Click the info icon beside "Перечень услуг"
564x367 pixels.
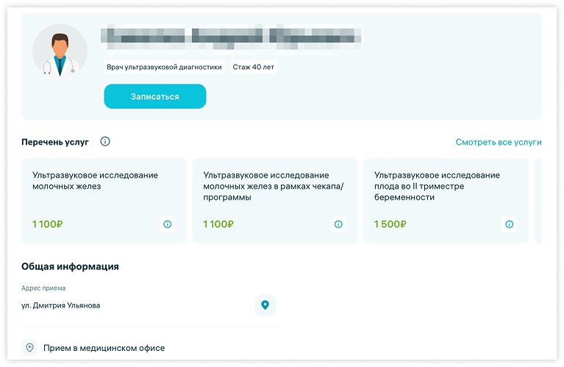(x=105, y=142)
